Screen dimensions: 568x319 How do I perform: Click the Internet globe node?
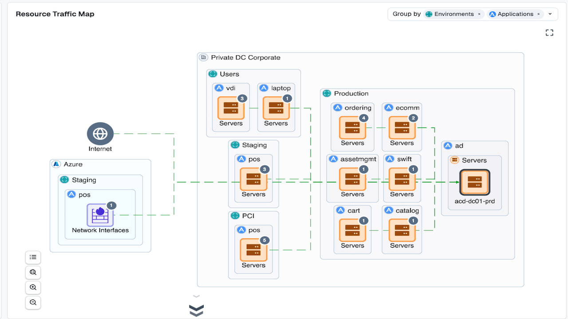100,133
